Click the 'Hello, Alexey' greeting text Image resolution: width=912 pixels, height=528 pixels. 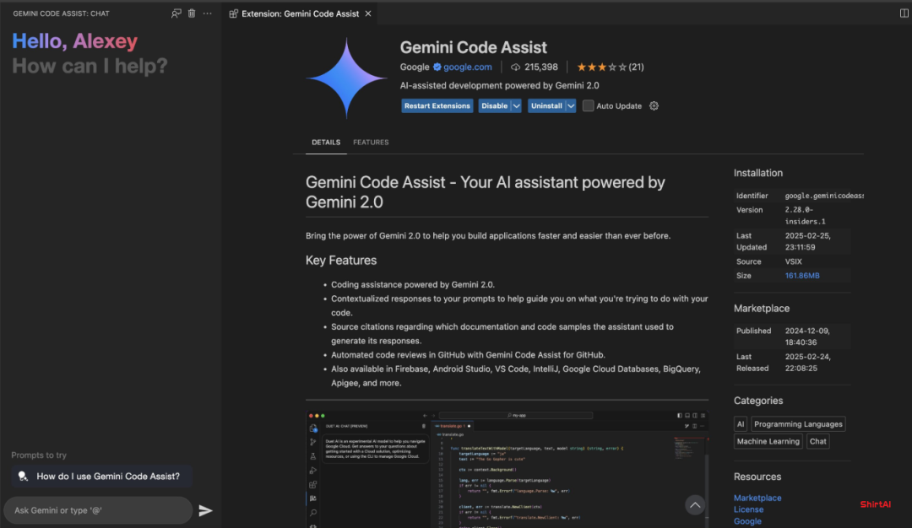pyautogui.click(x=74, y=40)
